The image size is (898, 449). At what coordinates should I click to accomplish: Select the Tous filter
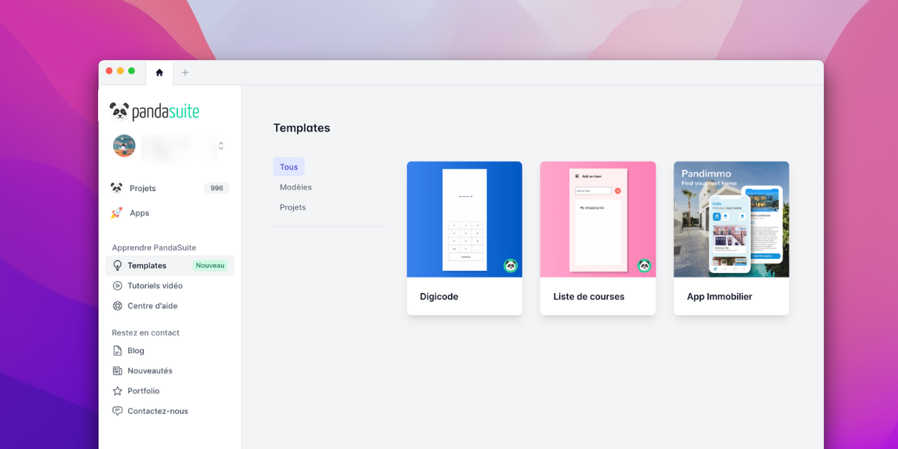click(x=289, y=166)
